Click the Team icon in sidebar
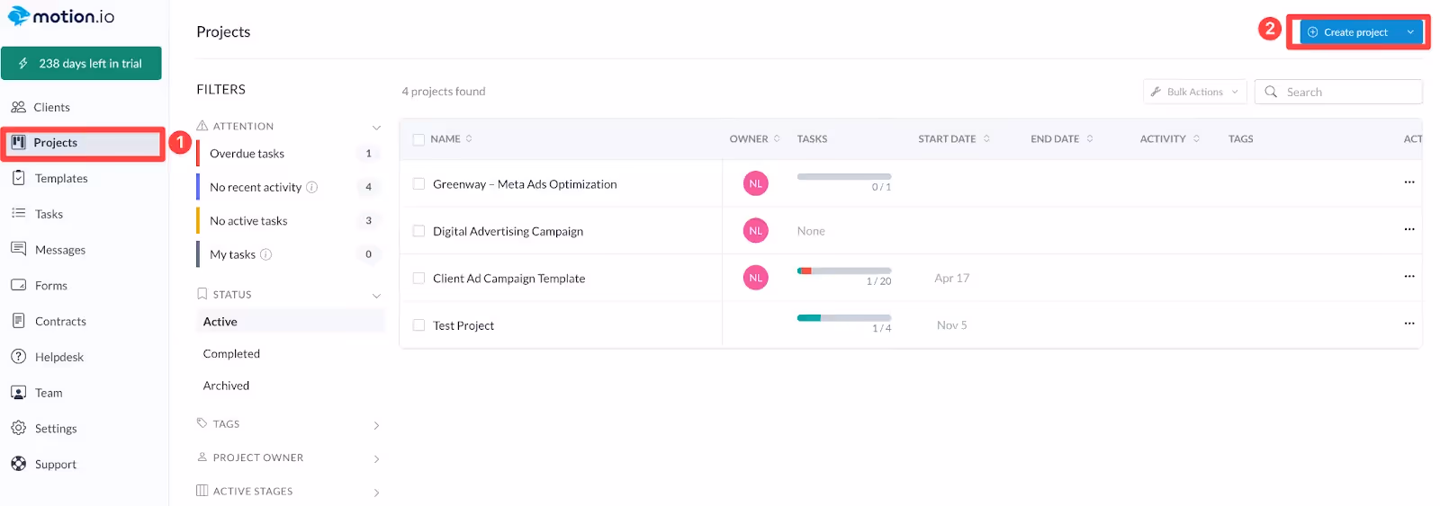 point(18,393)
